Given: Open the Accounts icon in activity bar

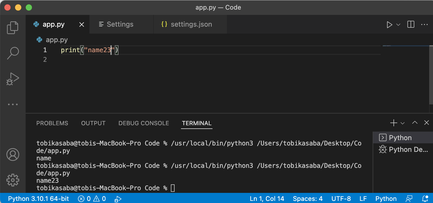Looking at the screenshot, I should pyautogui.click(x=13, y=155).
